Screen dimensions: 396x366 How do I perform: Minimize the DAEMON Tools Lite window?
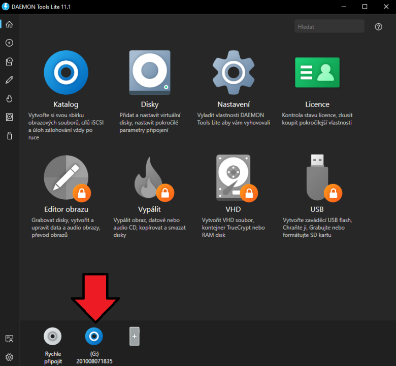coord(344,7)
